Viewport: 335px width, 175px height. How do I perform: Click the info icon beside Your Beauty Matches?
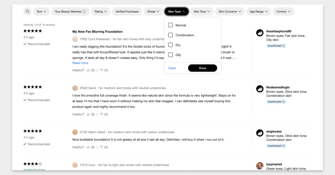pos(84,11)
